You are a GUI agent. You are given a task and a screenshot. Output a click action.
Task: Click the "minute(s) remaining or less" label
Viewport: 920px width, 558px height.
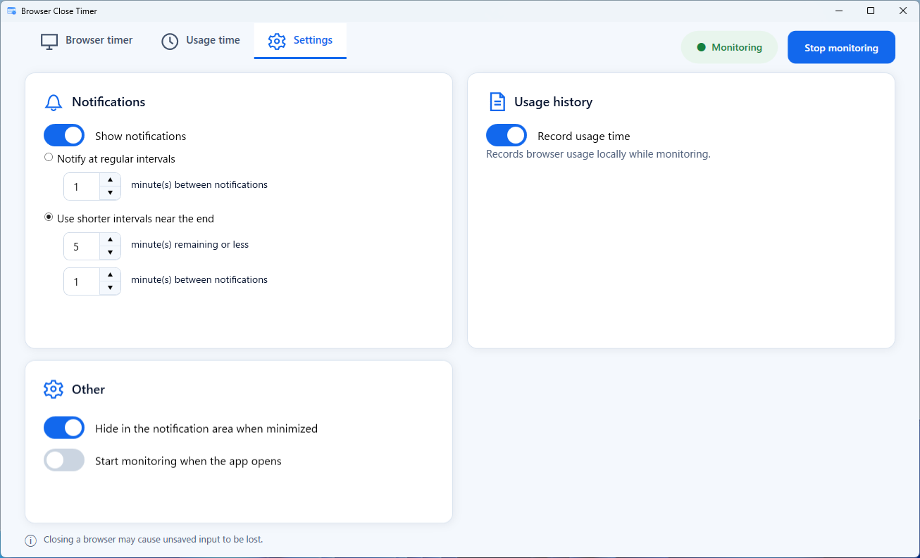(x=189, y=245)
